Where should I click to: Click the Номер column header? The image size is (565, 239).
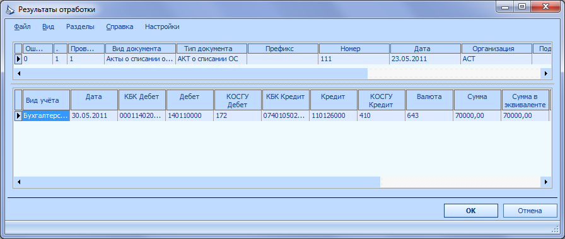point(354,49)
